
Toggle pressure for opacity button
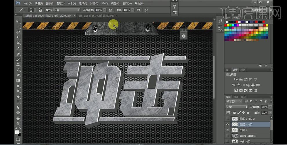click(110, 10)
